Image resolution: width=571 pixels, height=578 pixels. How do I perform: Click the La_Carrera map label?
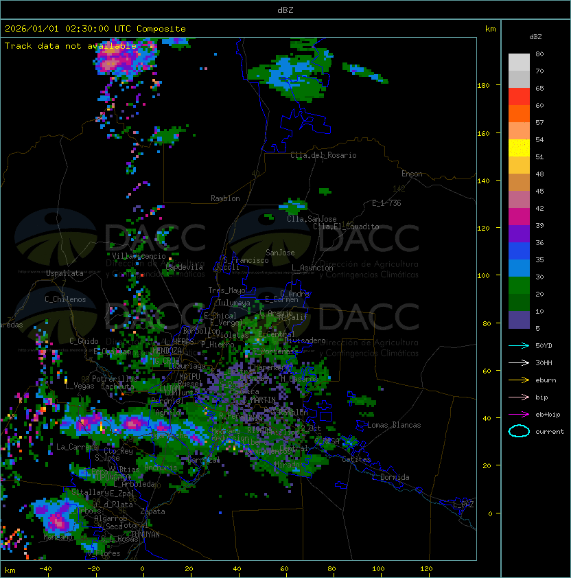point(77,447)
